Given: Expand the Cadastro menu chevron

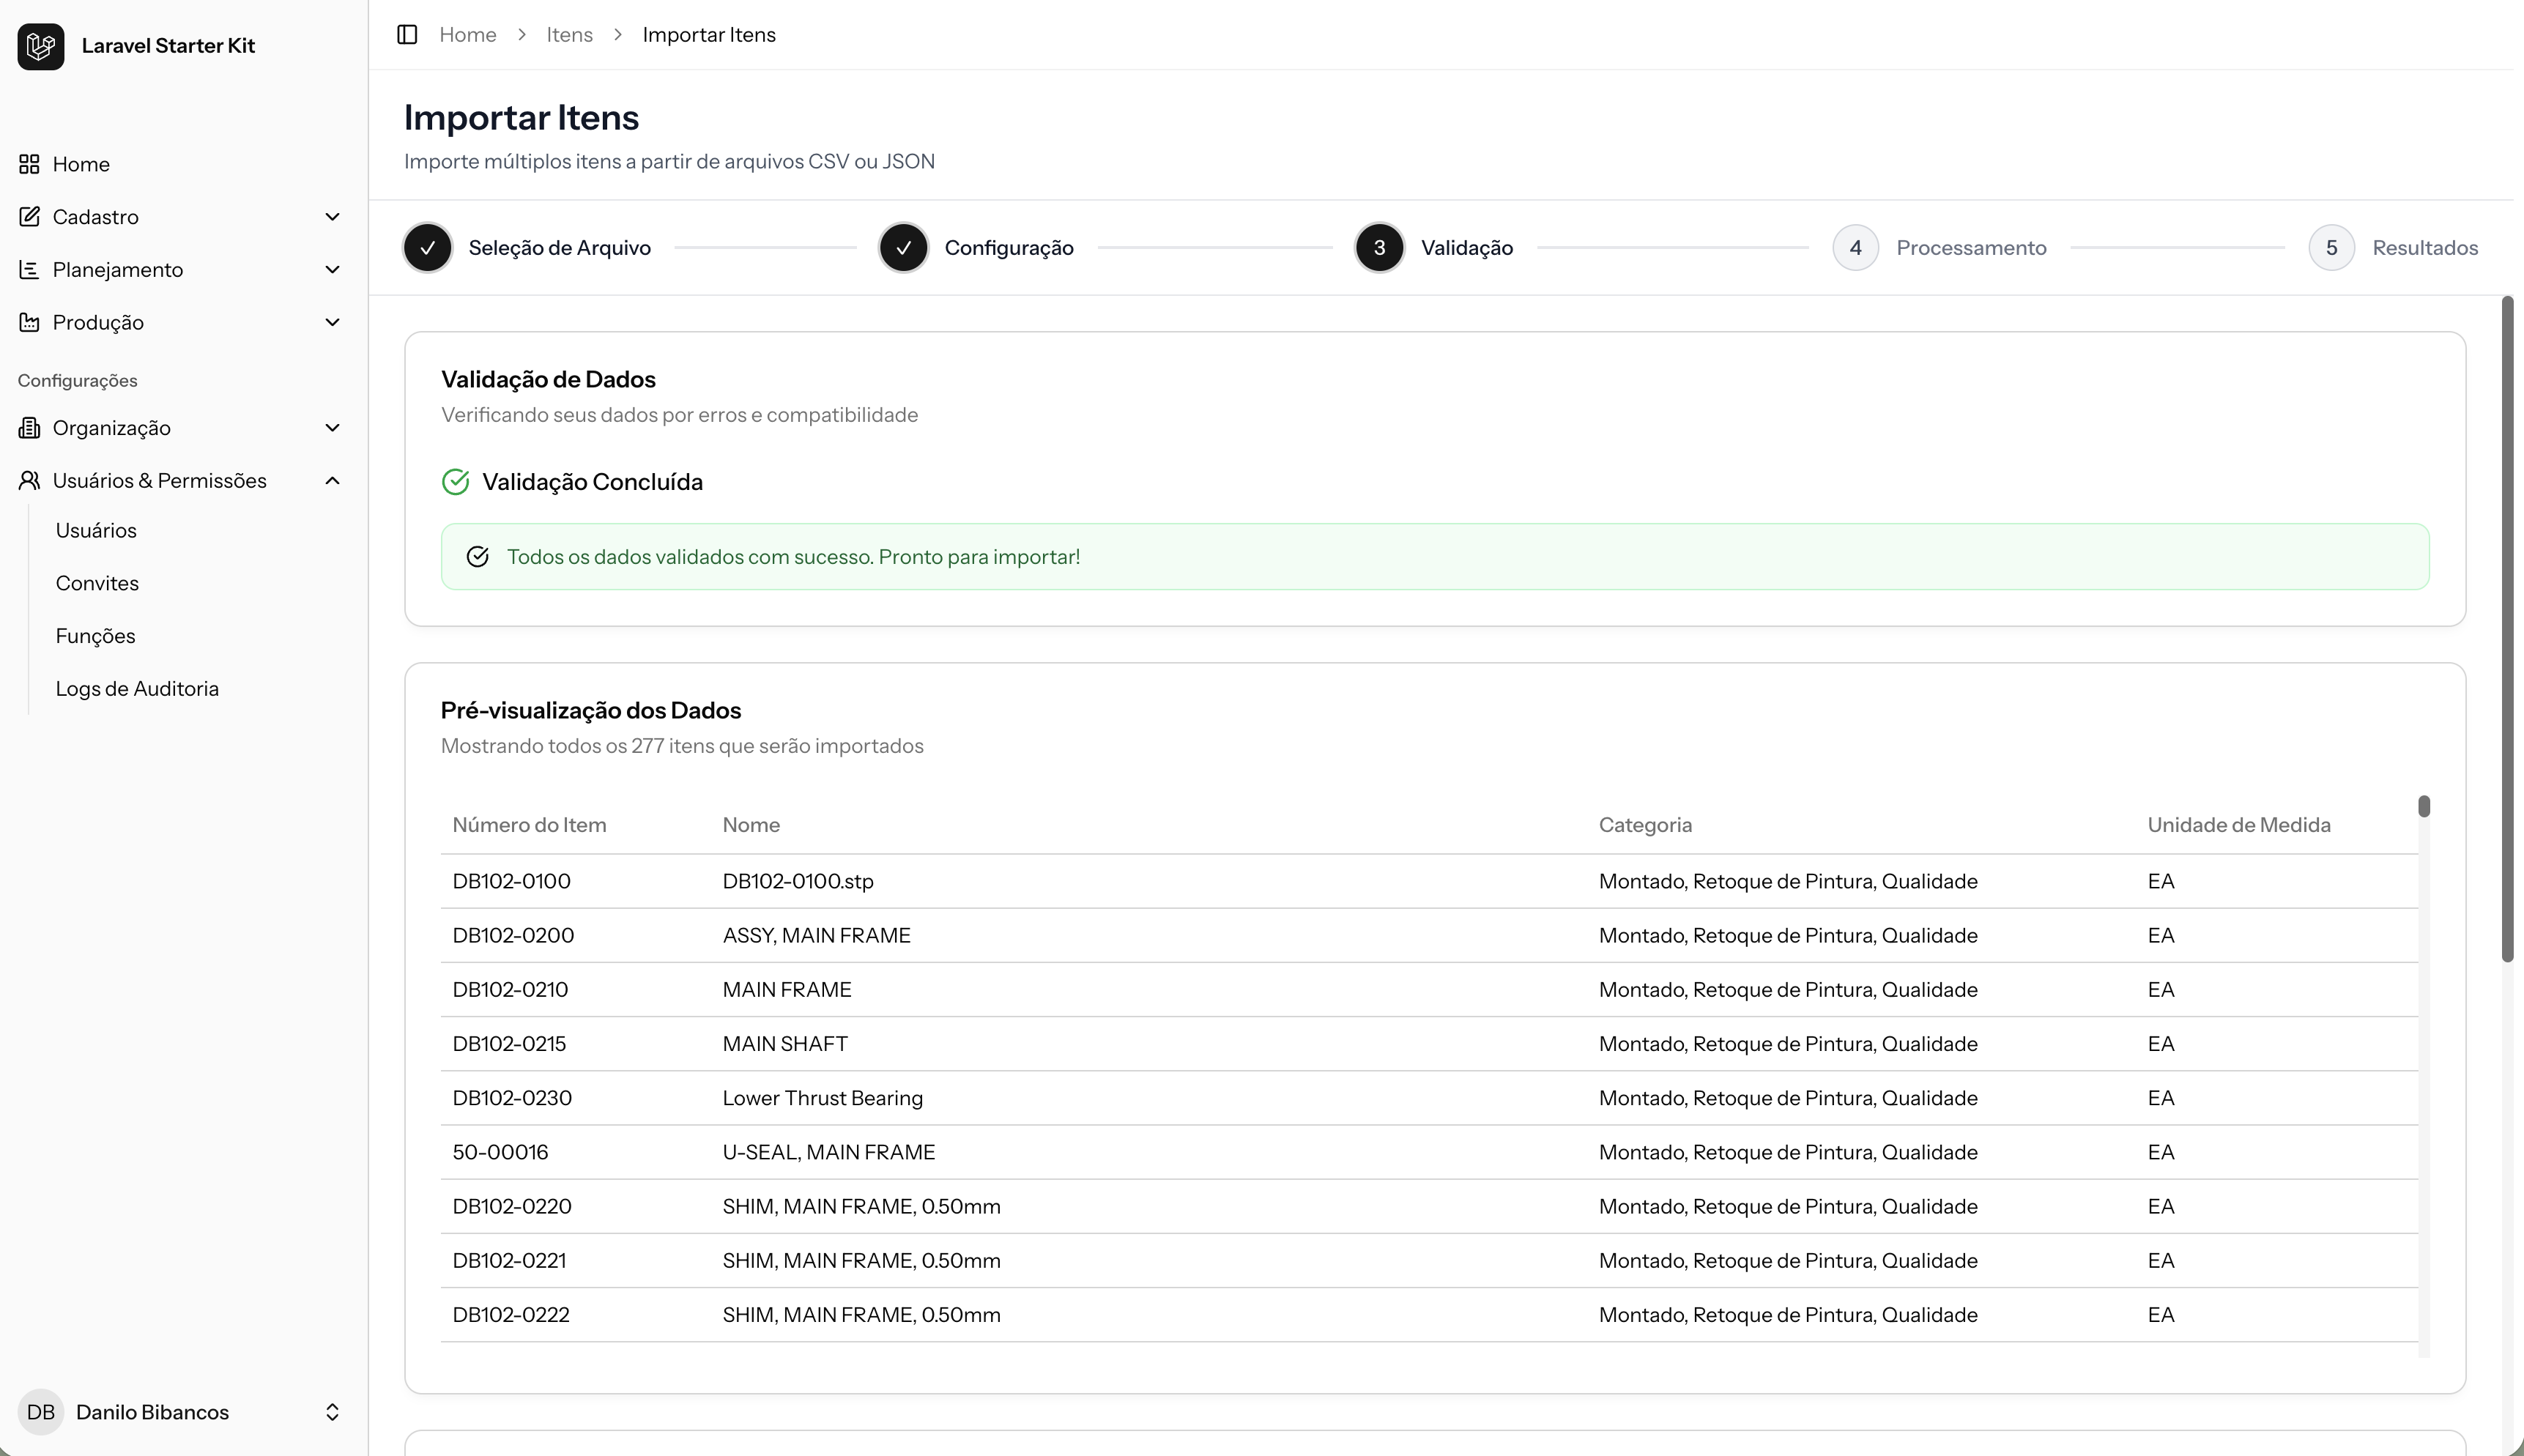Looking at the screenshot, I should point(333,217).
